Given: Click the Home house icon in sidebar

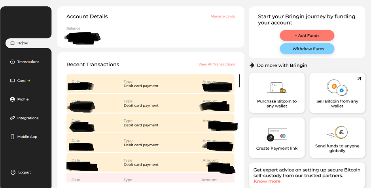Looking at the screenshot, I should coord(13,43).
